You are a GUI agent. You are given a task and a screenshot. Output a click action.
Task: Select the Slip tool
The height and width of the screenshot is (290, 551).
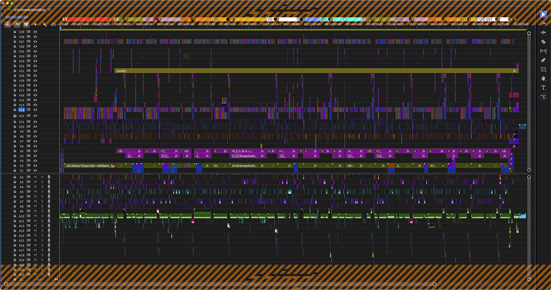pos(543,51)
